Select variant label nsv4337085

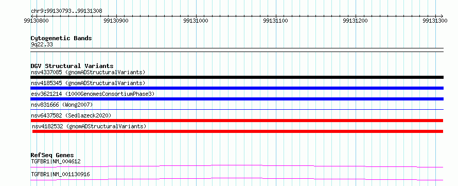[88, 72]
